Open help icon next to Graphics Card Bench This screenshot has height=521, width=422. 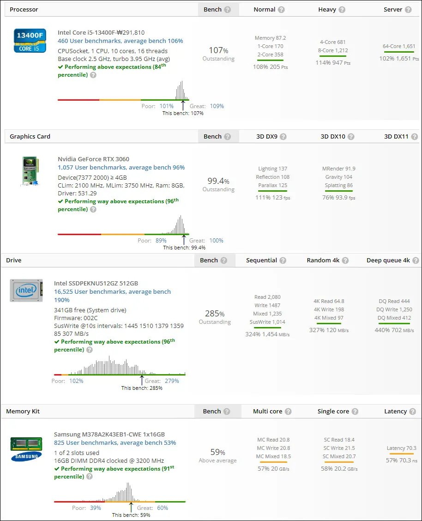click(228, 137)
